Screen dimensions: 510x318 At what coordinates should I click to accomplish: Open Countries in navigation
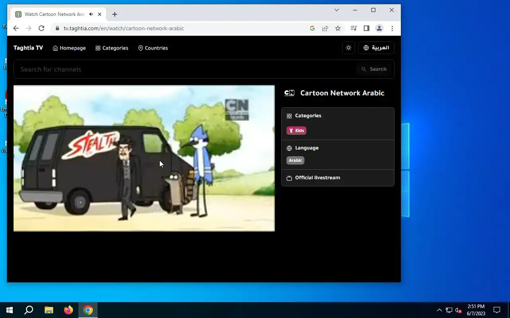(x=153, y=48)
